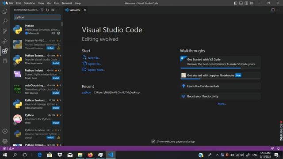
Task: Open the Terminal menu
Action: 67,3
